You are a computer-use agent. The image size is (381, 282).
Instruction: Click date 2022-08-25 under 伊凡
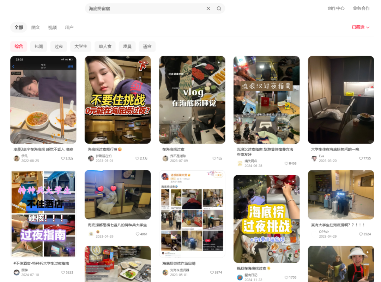[30, 161]
